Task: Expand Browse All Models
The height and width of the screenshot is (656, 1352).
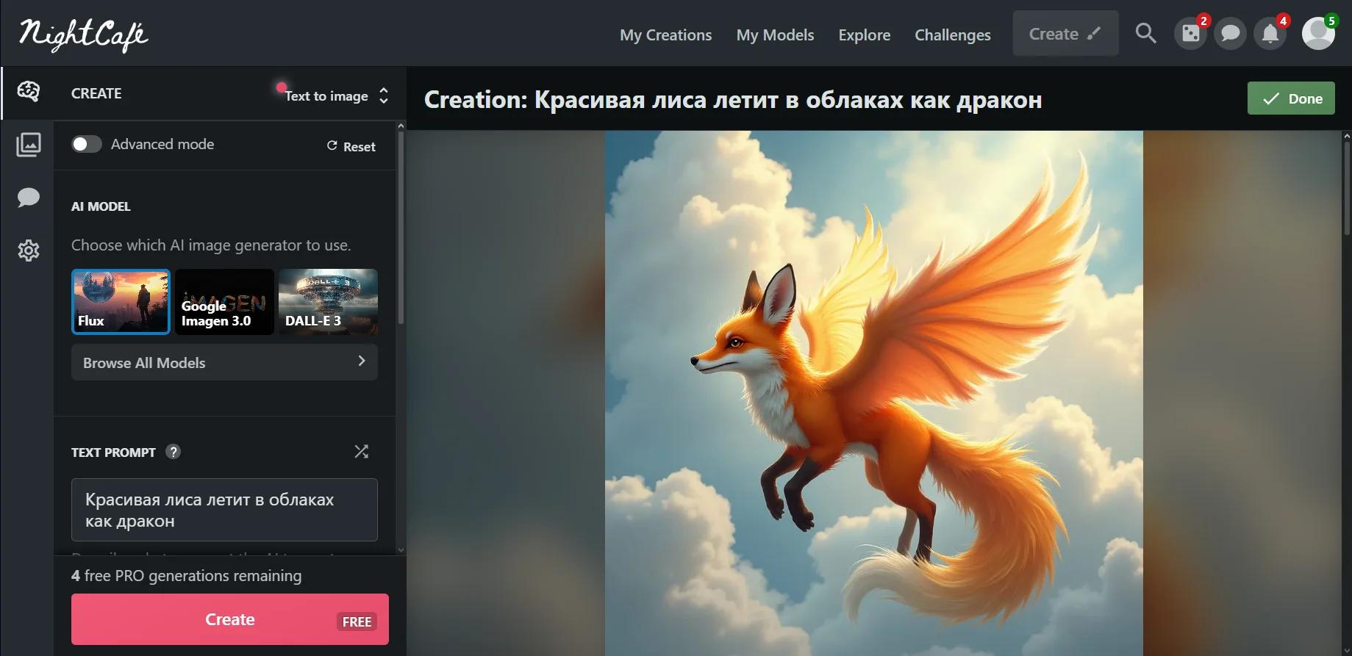Action: click(224, 362)
